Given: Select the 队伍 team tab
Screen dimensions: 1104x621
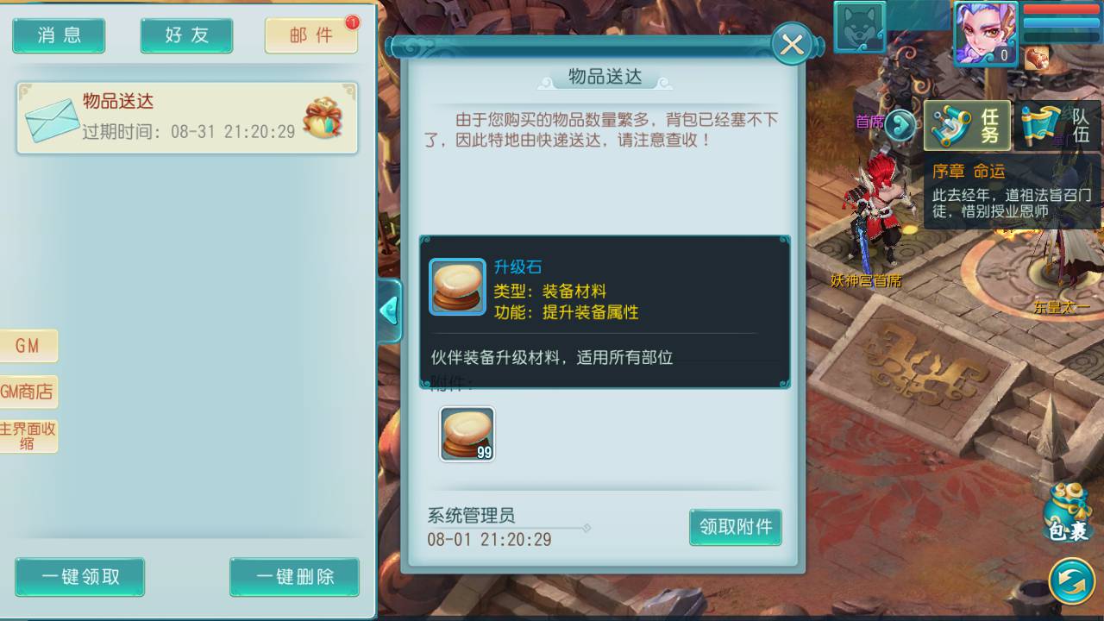Looking at the screenshot, I should click(x=1057, y=126).
